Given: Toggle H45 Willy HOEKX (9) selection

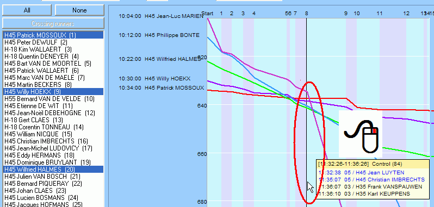Looking at the screenshot, I should point(53,92).
